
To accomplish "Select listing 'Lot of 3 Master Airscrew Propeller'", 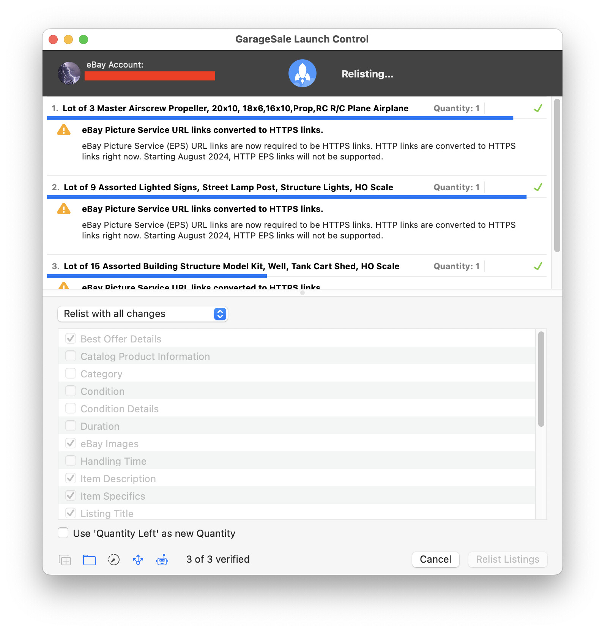I will point(235,108).
